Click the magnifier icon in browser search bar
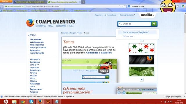The height and width of the screenshot is (104, 186). coord(162,6)
